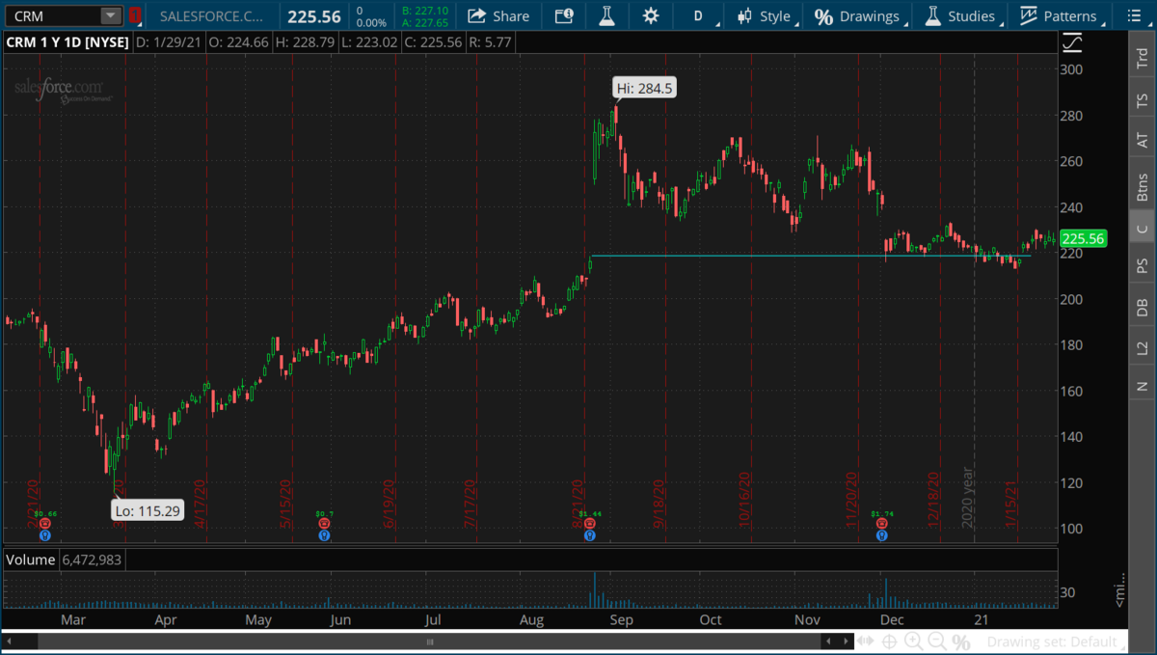Click the Share button label
The image size is (1157, 655).
511,16
